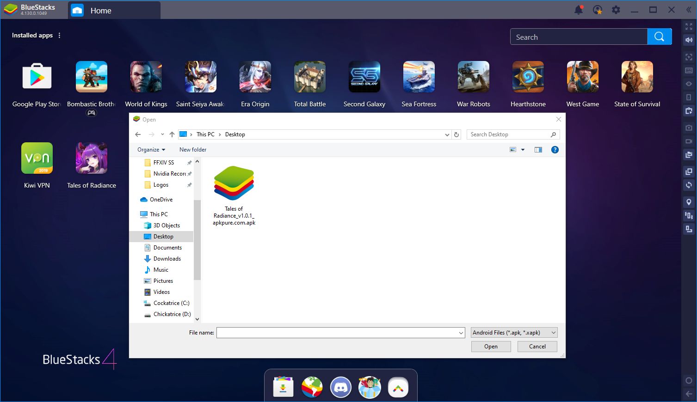Click New folder in the dialog toolbar
The height and width of the screenshot is (402, 697).
pos(193,150)
